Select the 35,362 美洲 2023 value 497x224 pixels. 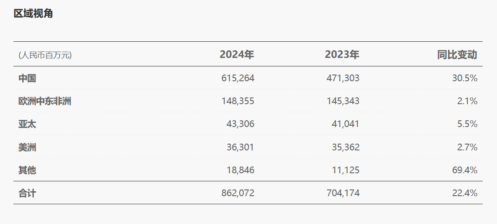pyautogui.click(x=345, y=147)
